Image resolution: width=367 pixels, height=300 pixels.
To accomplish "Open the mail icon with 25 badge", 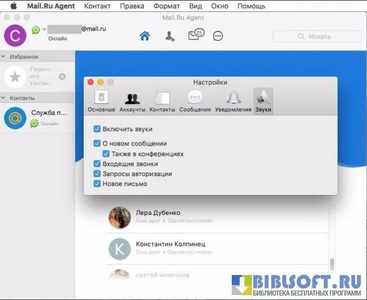I will pos(196,34).
